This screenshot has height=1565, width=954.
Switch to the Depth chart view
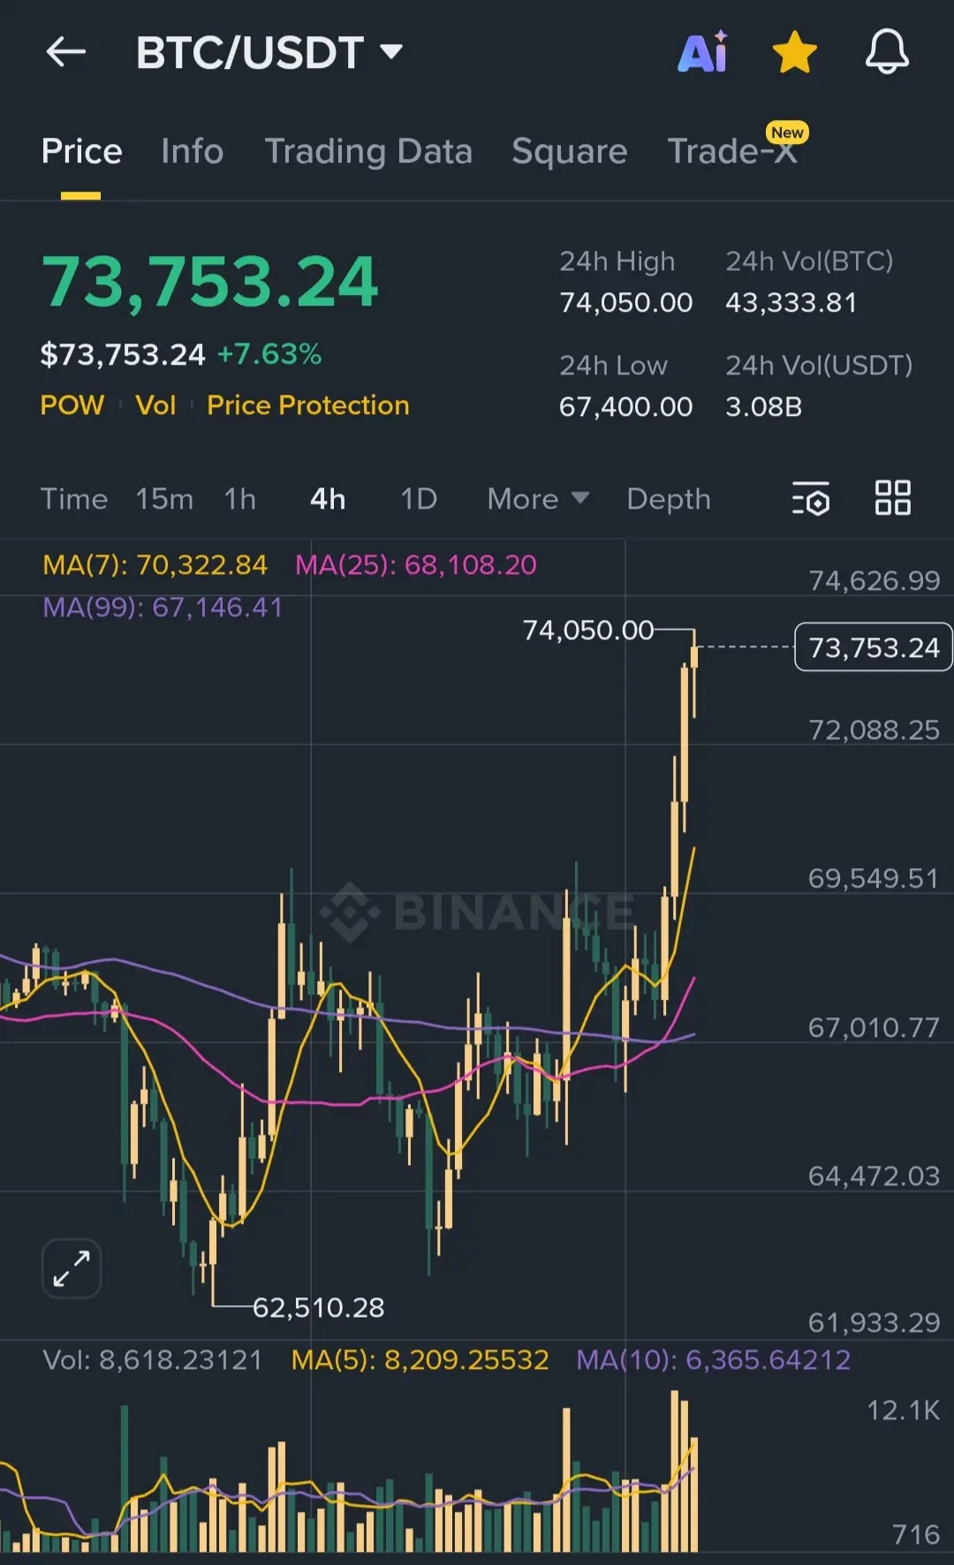[x=669, y=499]
